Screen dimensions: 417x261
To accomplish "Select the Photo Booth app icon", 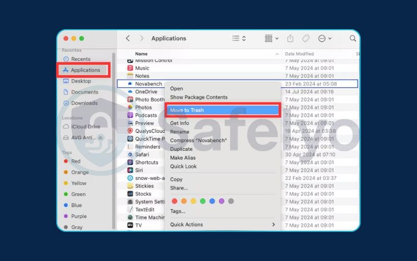I will pos(130,99).
